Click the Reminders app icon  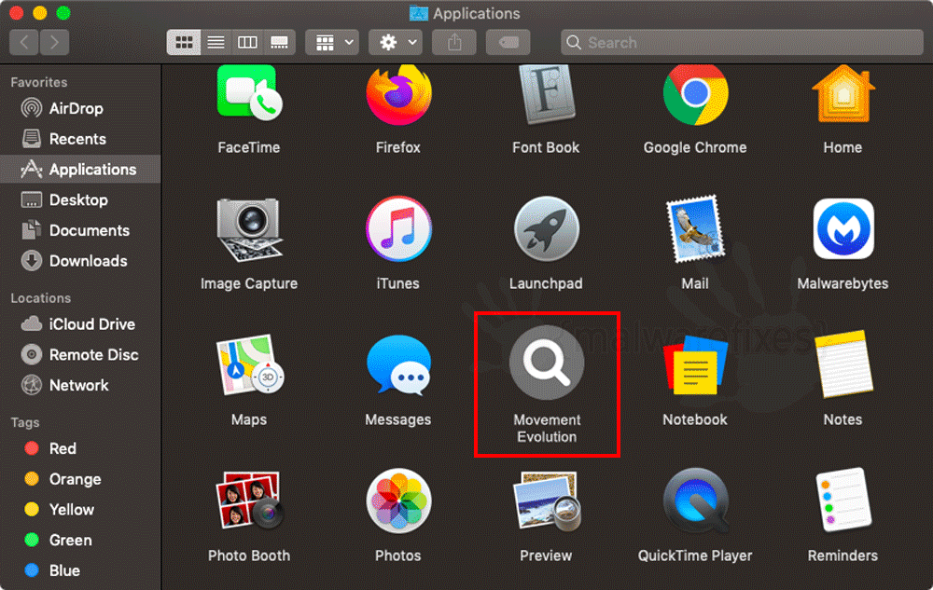(843, 500)
